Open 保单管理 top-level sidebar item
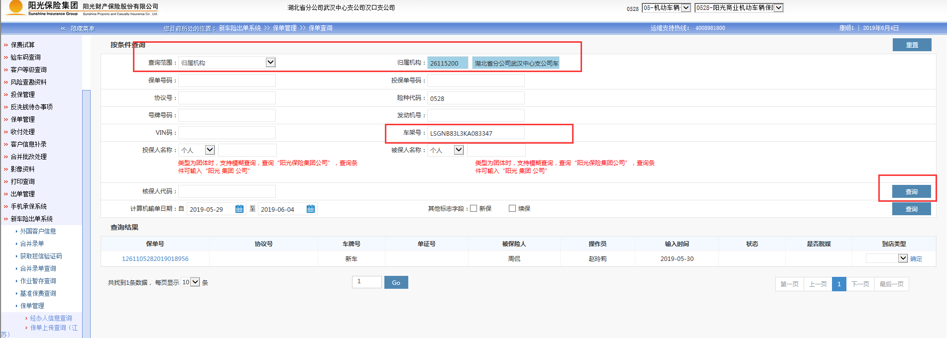The height and width of the screenshot is (338, 947). pyautogui.click(x=23, y=119)
